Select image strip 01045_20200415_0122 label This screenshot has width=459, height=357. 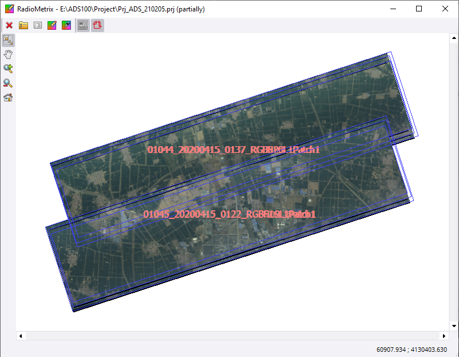[229, 214]
